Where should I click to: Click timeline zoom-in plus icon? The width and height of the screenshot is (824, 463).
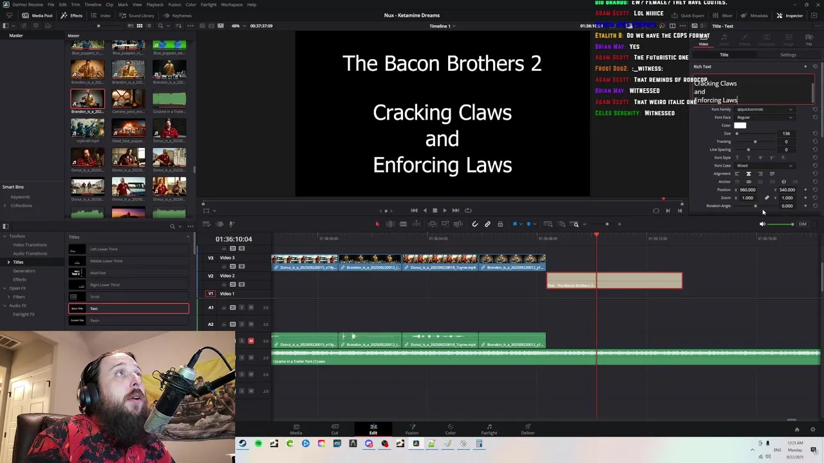tap(619, 224)
